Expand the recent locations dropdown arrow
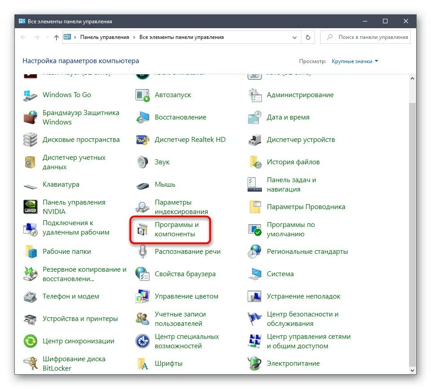This screenshot has height=389, width=431. click(47, 37)
